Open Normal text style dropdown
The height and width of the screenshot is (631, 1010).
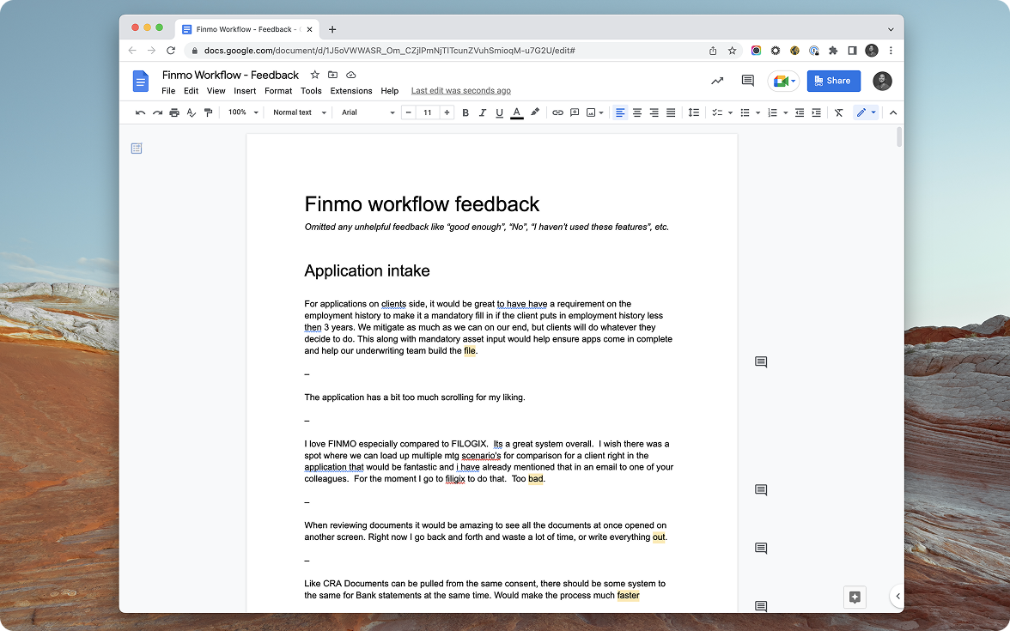[300, 112]
